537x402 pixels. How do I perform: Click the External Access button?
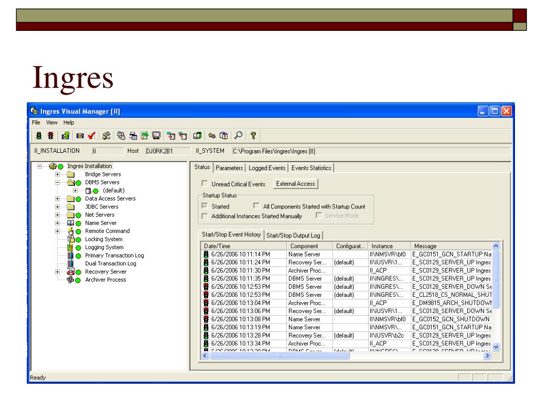296,184
